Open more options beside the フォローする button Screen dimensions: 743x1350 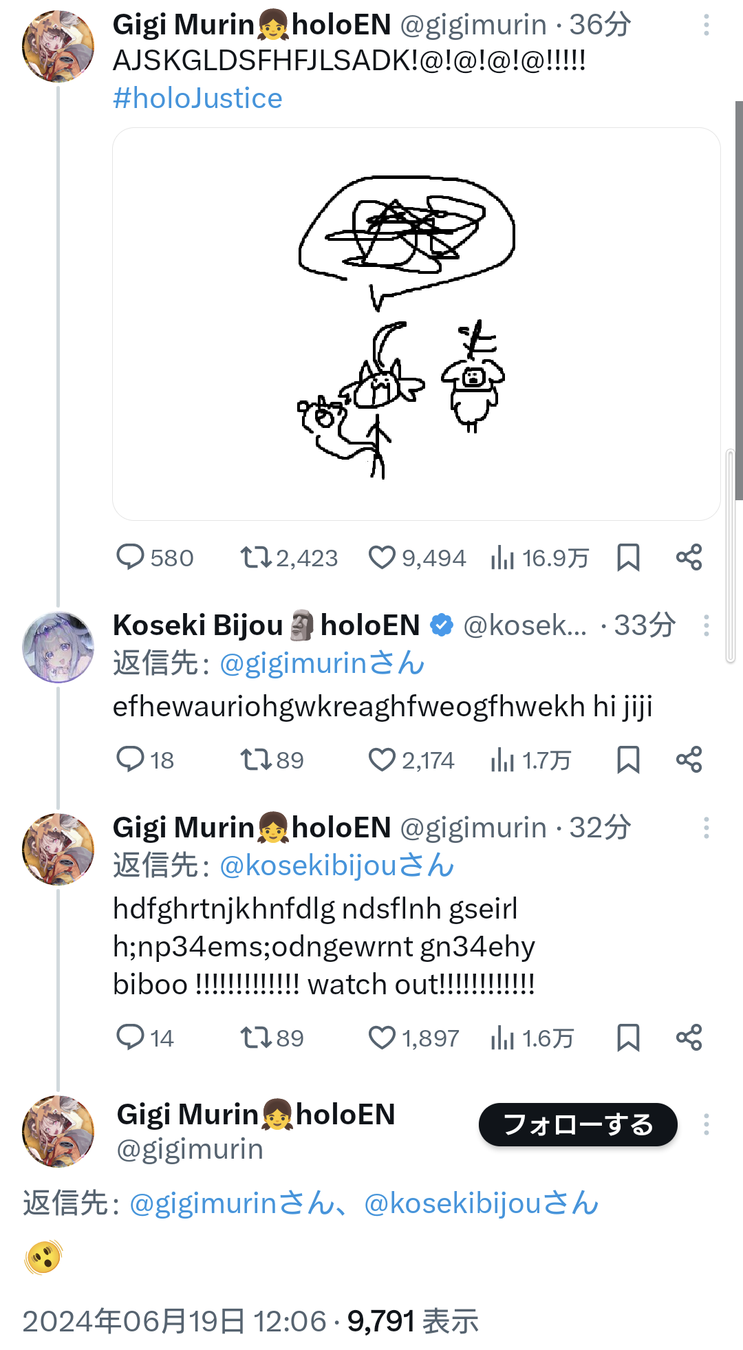pos(706,1124)
